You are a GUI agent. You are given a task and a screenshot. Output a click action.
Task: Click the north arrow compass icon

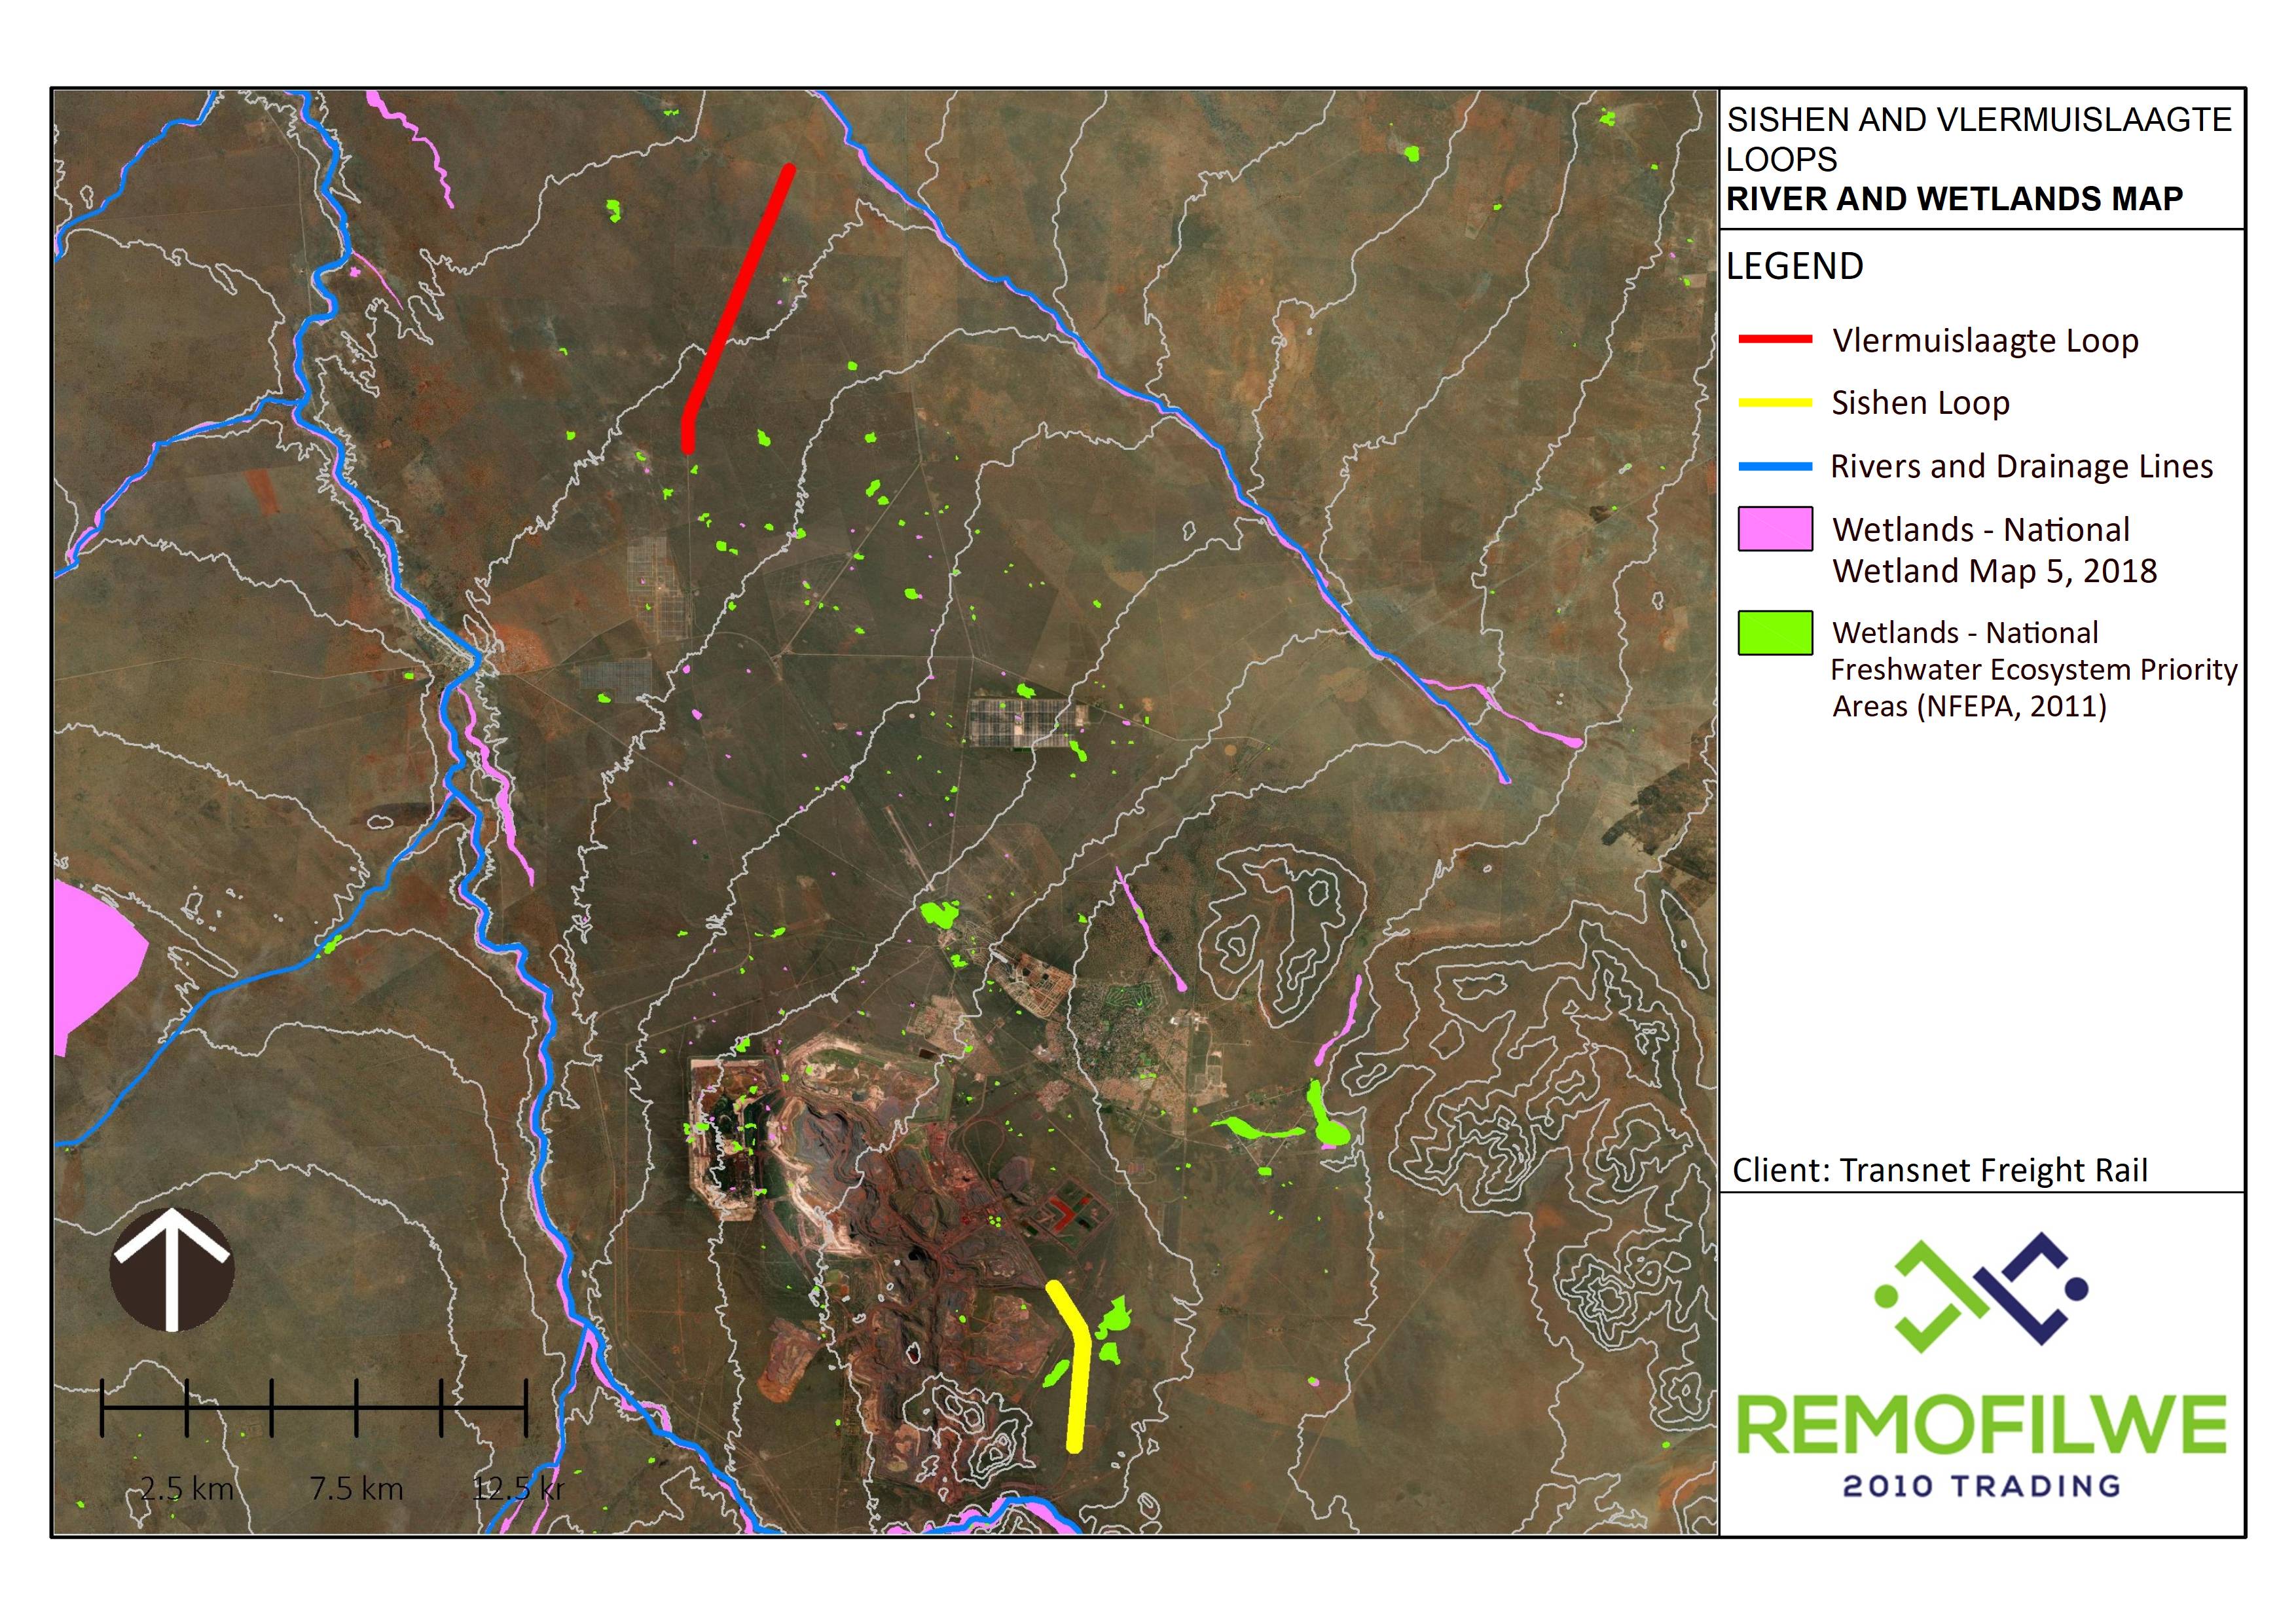pyautogui.click(x=171, y=1270)
